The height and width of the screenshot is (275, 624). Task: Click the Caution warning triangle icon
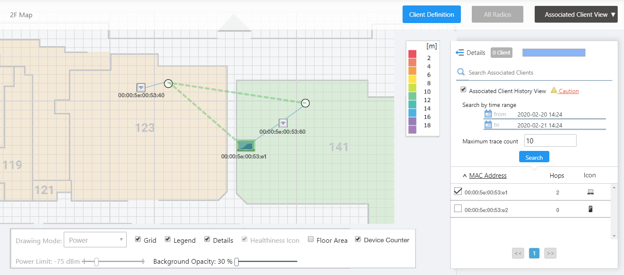tap(554, 91)
